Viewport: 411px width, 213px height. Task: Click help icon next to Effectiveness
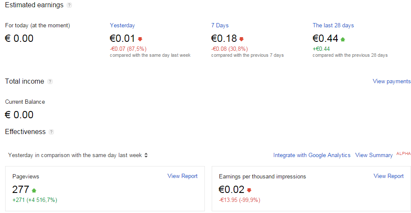tap(51, 132)
